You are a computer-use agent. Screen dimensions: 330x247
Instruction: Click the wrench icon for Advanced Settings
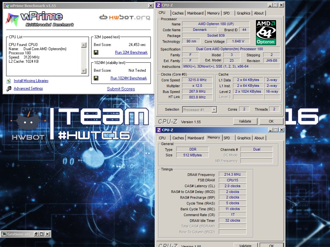coord(9,89)
